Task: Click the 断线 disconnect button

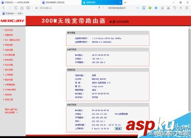Action: (118, 128)
